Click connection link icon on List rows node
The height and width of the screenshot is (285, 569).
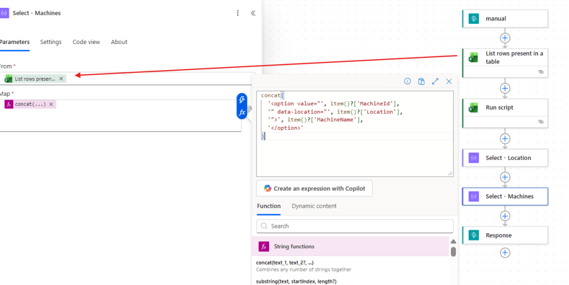click(x=541, y=72)
